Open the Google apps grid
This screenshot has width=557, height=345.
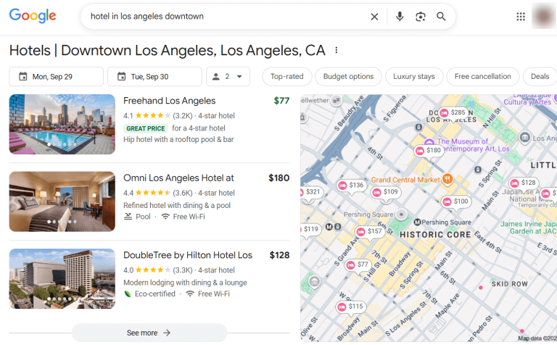521,17
